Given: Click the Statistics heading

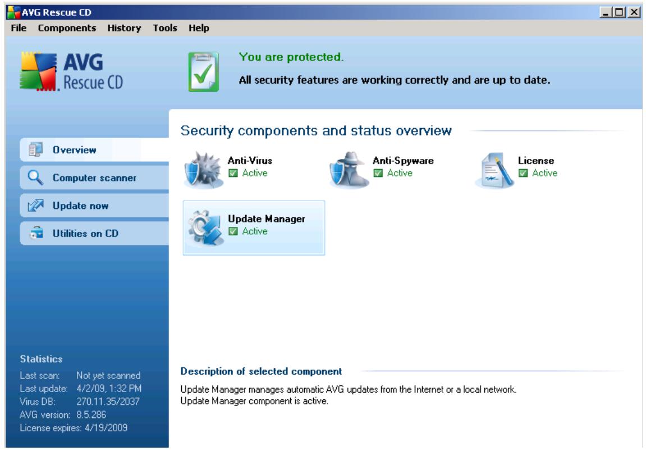Looking at the screenshot, I should click(41, 359).
